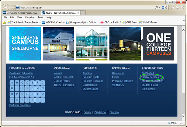187x127 pixels.
Task: Switch to LIT Online Access Perspective tab
Action: (x=21, y=13)
